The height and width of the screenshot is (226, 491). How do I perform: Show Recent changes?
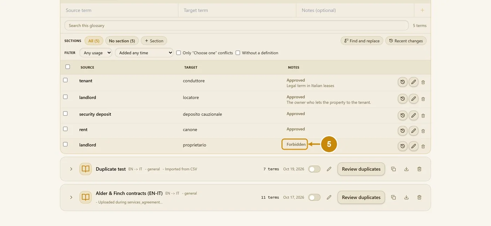(x=406, y=41)
